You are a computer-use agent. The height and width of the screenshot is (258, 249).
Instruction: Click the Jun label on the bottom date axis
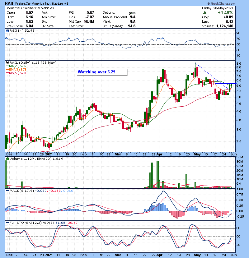233,255
